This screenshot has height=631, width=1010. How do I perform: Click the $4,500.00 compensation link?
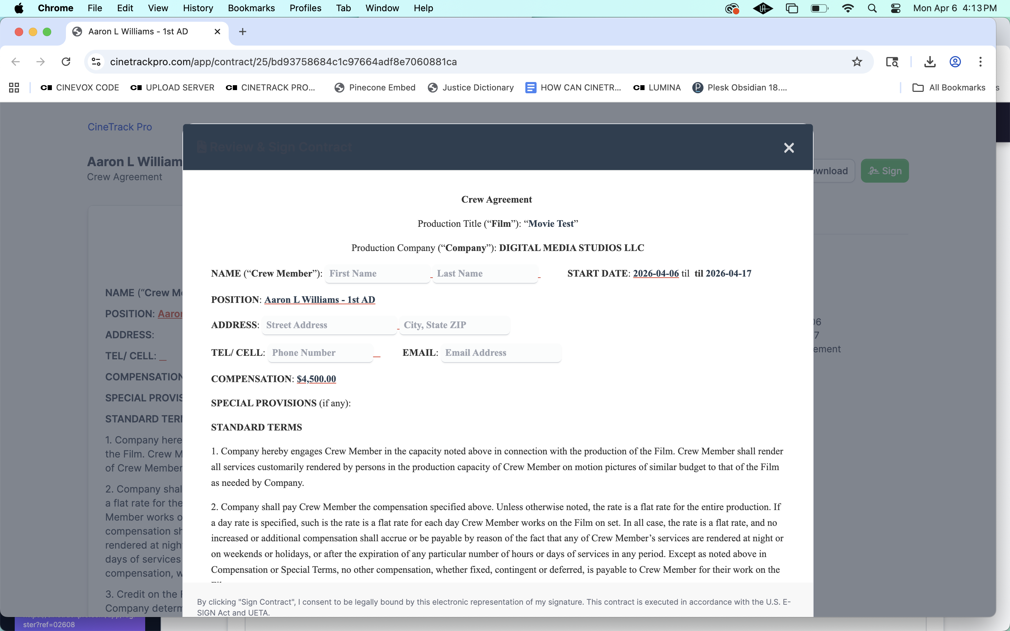coord(316,379)
